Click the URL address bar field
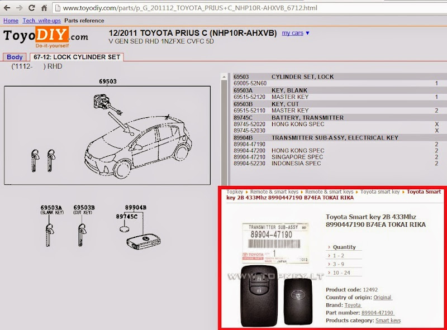The width and height of the screenshot is (447, 330). pyautogui.click(x=249, y=8)
